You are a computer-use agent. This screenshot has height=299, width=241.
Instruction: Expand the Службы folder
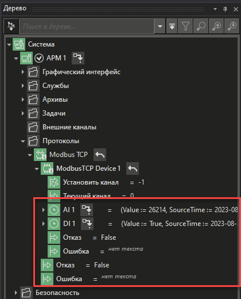click(23, 86)
